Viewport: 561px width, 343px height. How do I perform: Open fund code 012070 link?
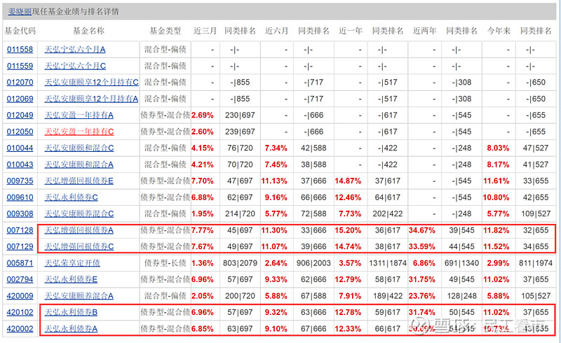coord(20,82)
